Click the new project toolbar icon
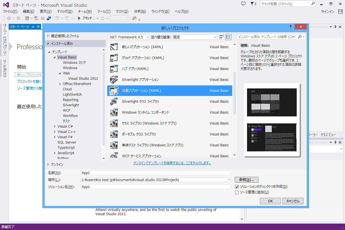This screenshot has height=230, width=345. [x=27, y=18]
